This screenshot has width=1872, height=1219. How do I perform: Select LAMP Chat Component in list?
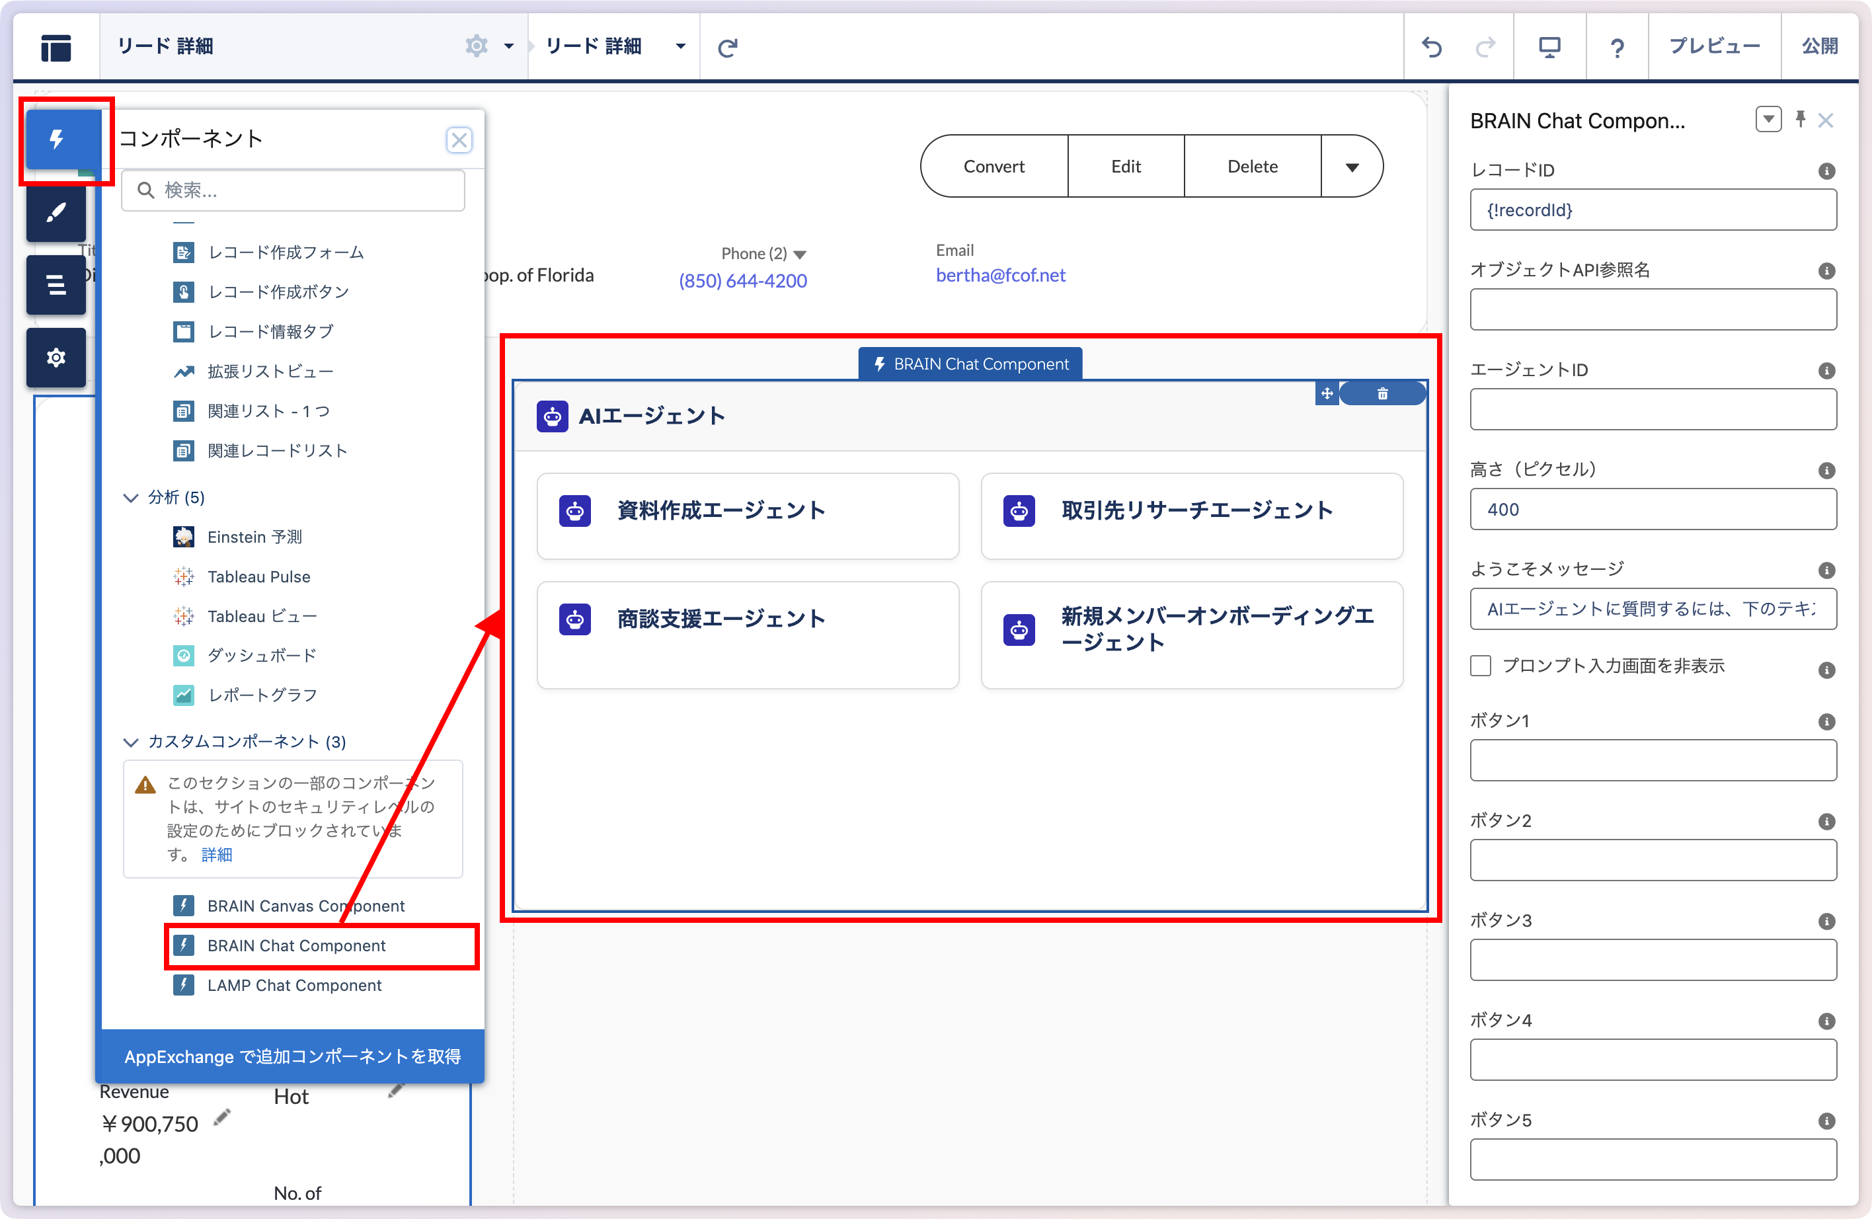pos(294,986)
